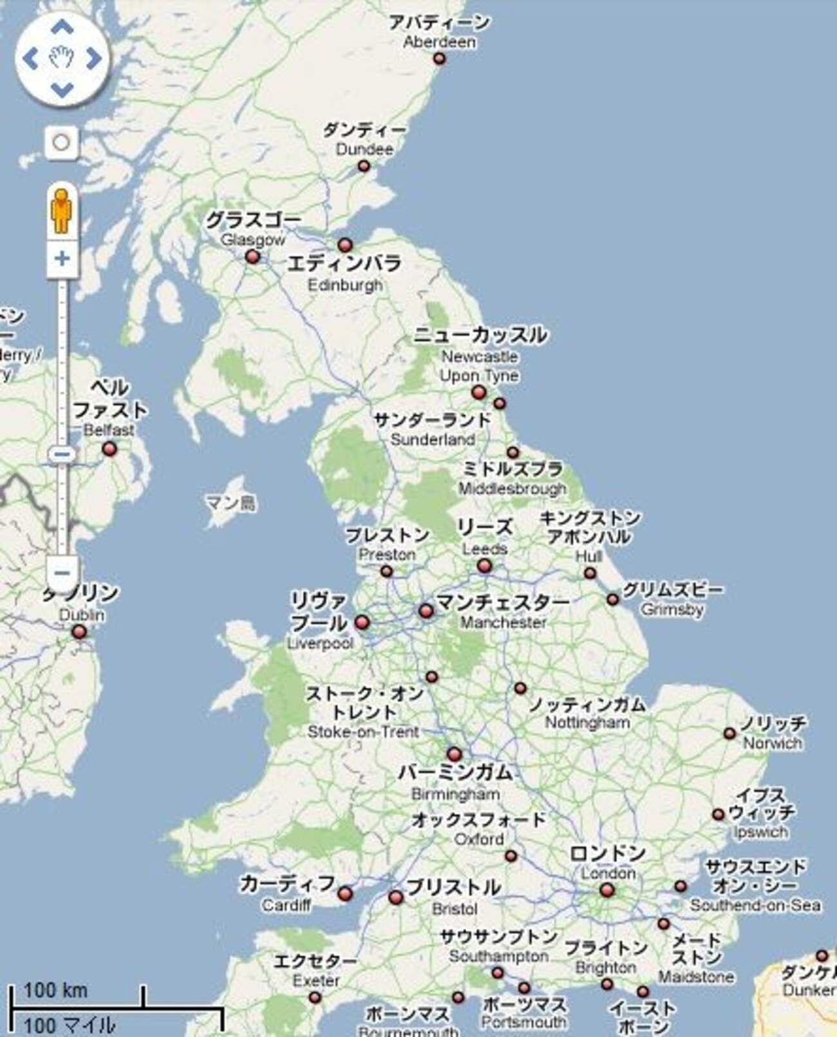Click the Norwich map marker

pos(729,734)
